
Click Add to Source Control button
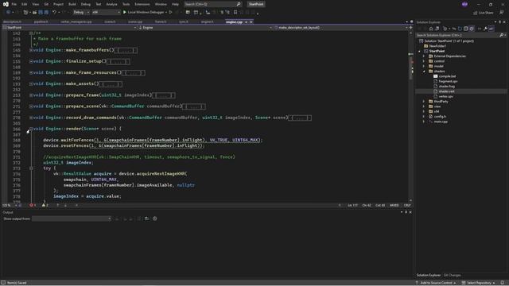(436, 283)
